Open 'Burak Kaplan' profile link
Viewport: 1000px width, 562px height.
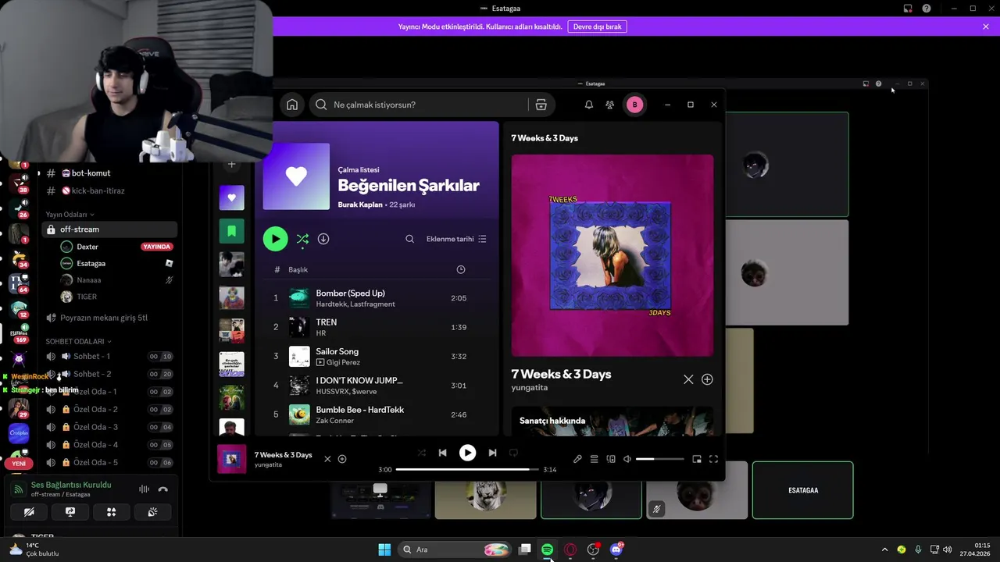360,205
